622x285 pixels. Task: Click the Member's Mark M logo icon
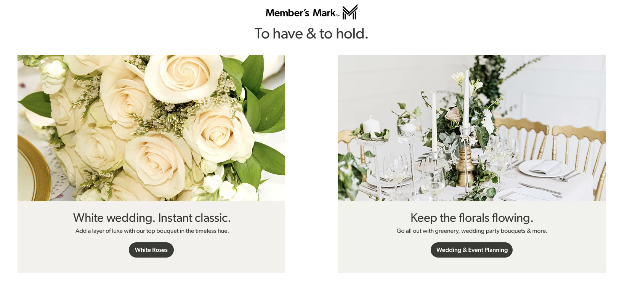[350, 12]
